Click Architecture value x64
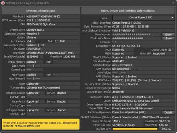This screenshot has height=133, width=177. coord(29,41)
